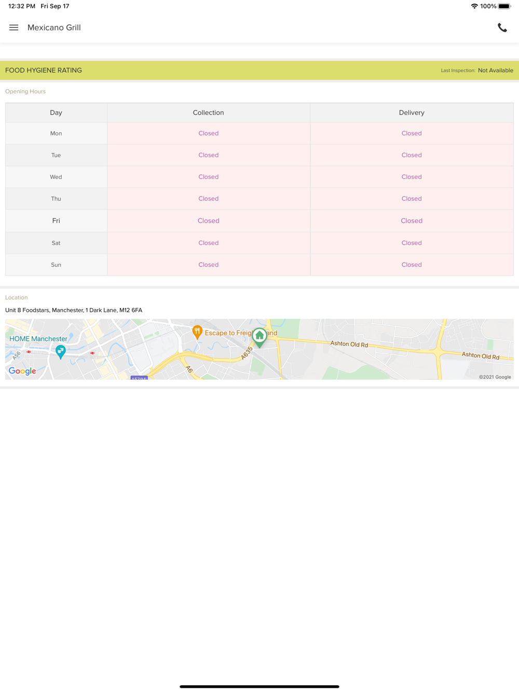Tap the orange restaurant map marker
The width and height of the screenshot is (519, 692).
197,331
